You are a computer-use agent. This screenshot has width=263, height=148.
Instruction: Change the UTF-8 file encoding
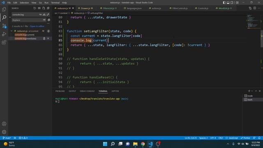[213, 138]
